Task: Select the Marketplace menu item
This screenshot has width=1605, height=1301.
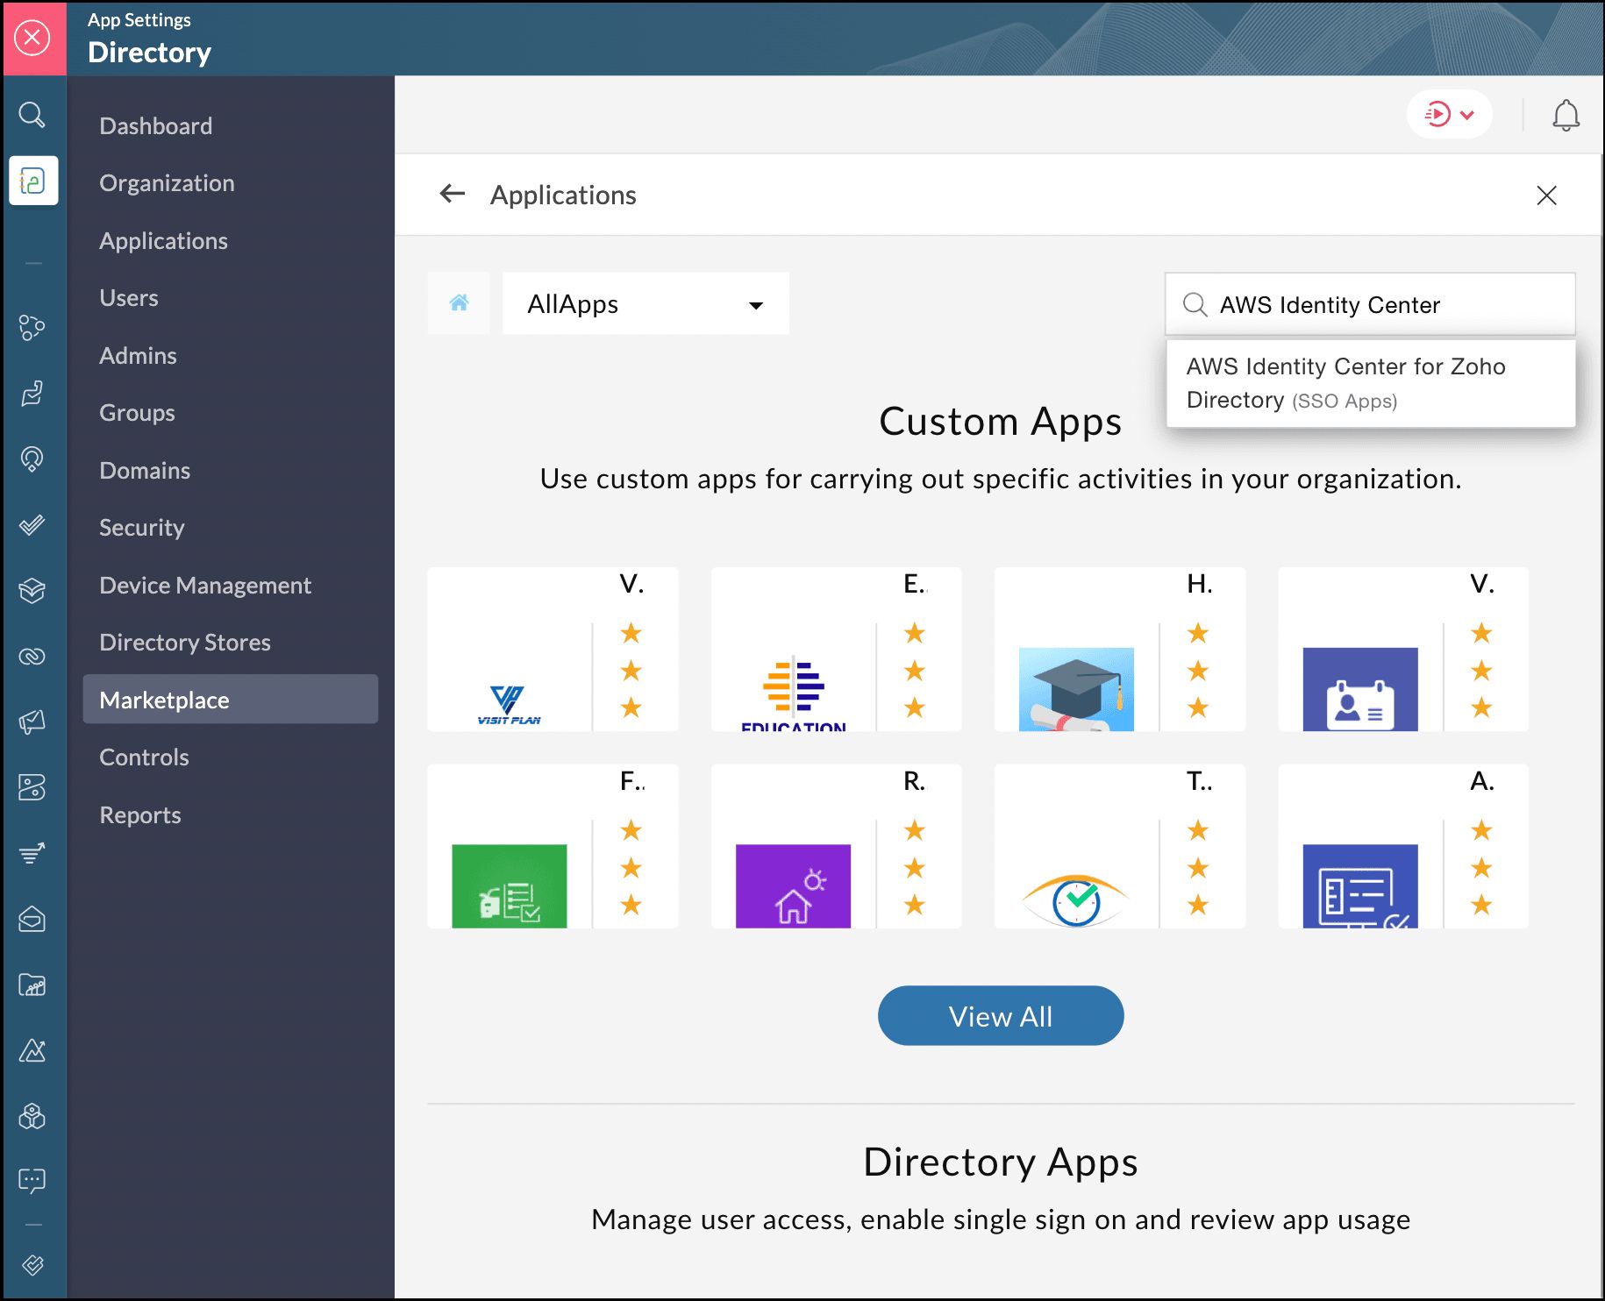Action: [x=231, y=700]
